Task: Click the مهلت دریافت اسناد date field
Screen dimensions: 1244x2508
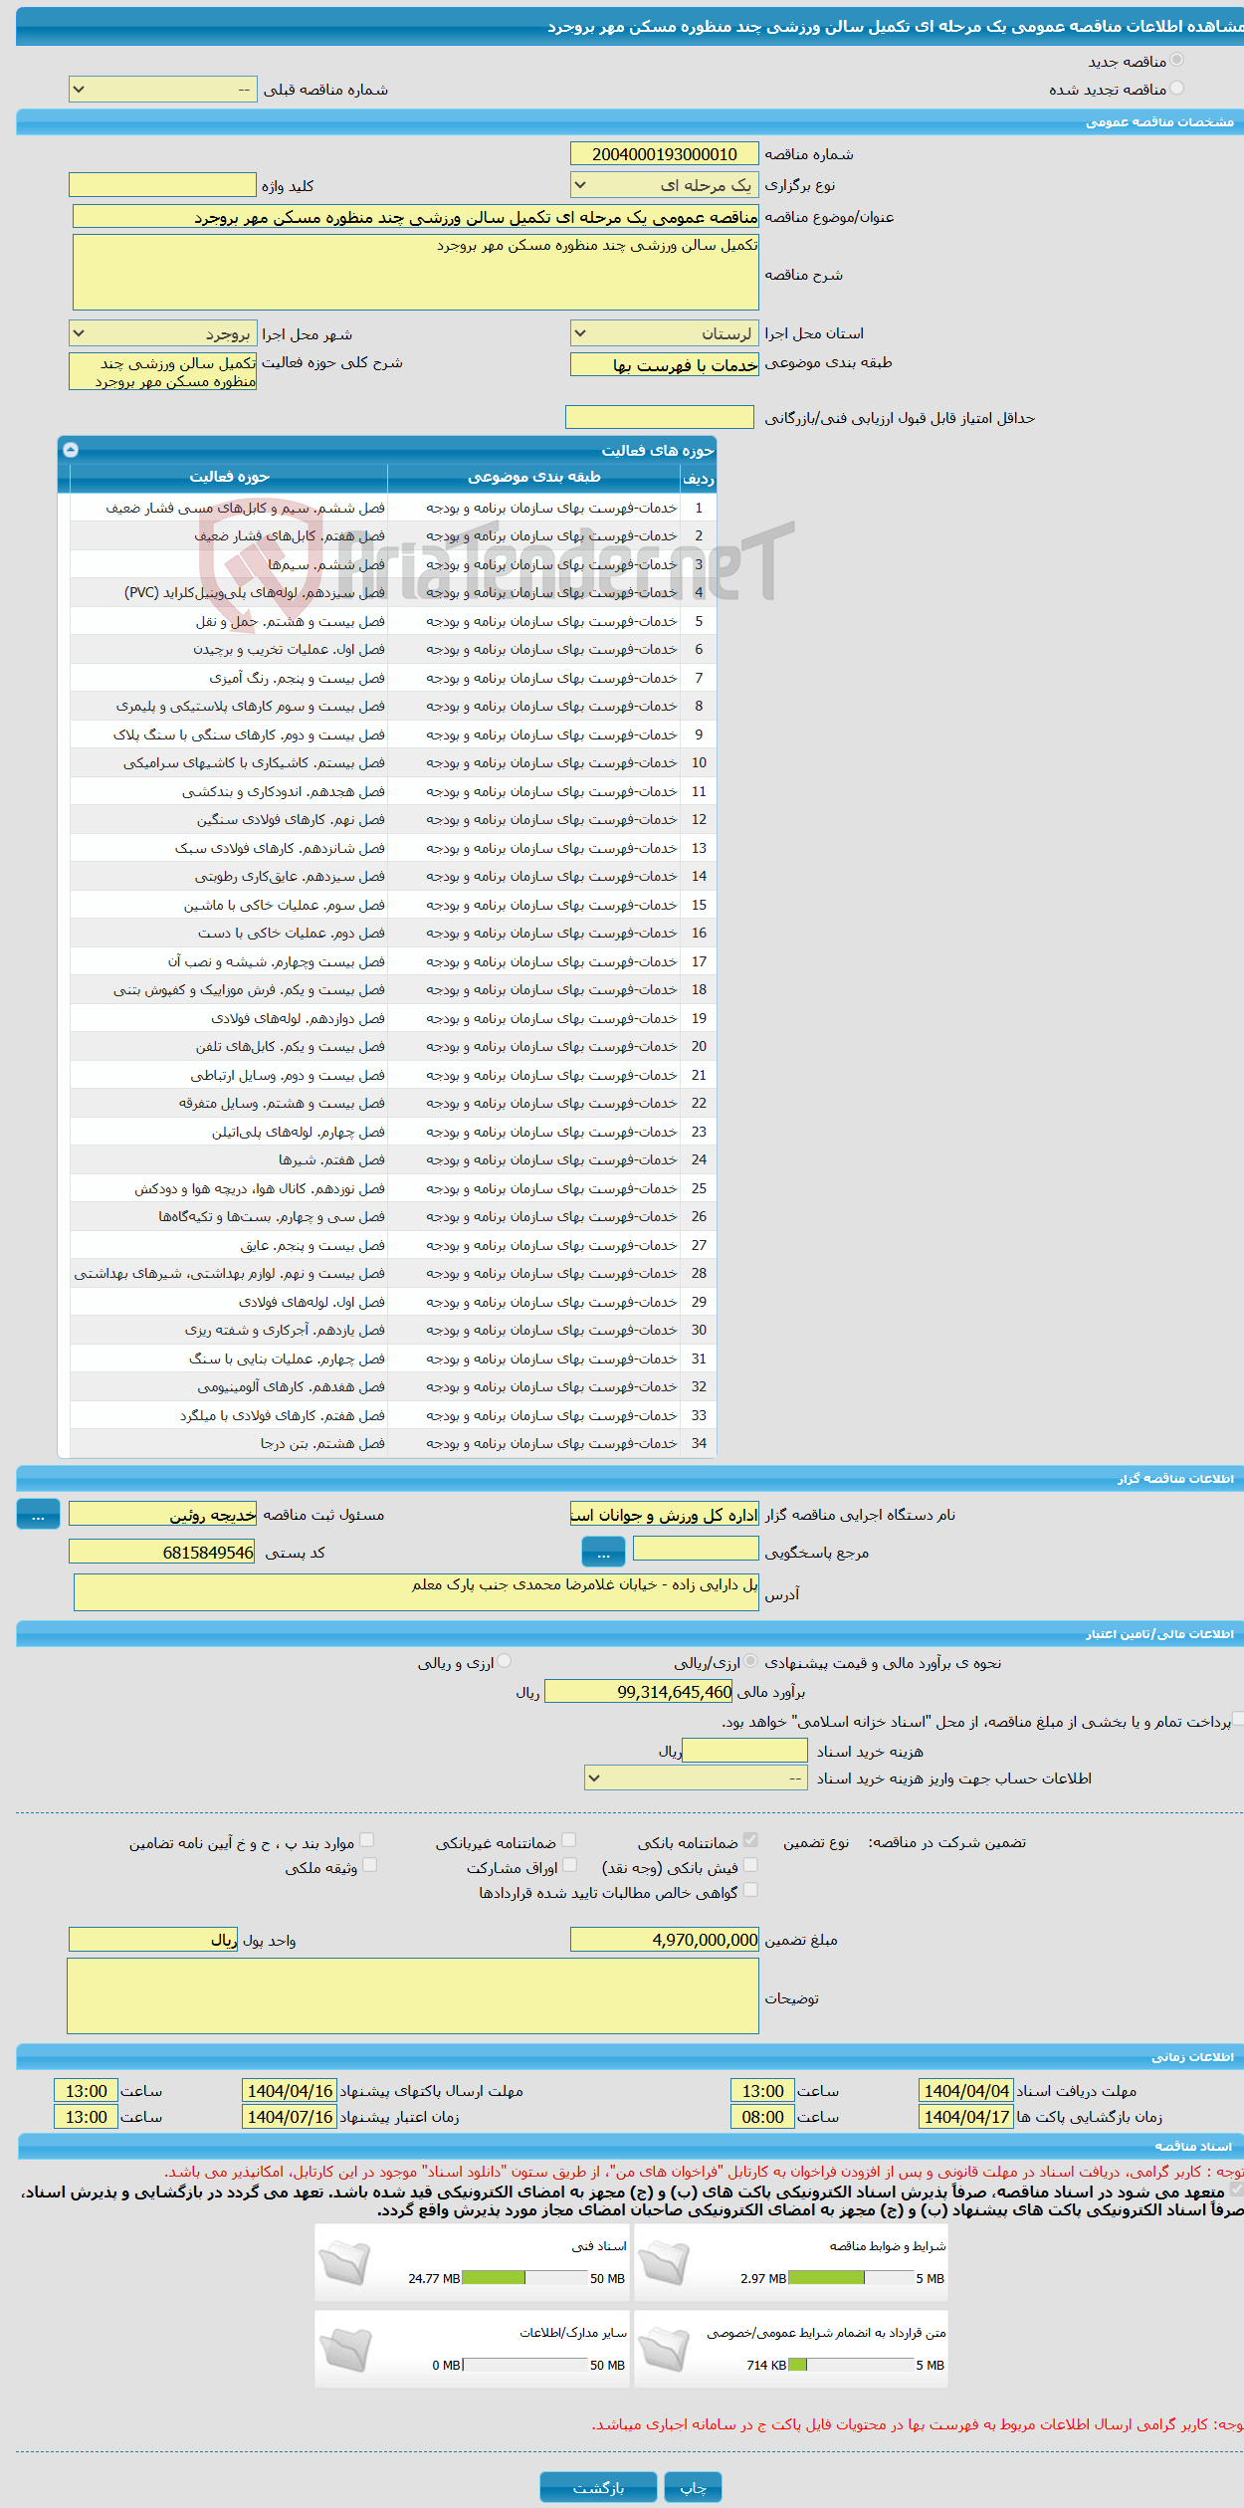Action: (966, 2091)
